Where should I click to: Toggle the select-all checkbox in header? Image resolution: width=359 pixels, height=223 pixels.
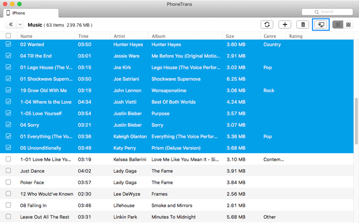(8, 36)
